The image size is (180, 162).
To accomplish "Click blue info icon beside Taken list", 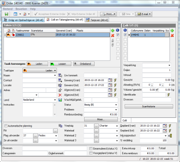I will pos(117,30).
